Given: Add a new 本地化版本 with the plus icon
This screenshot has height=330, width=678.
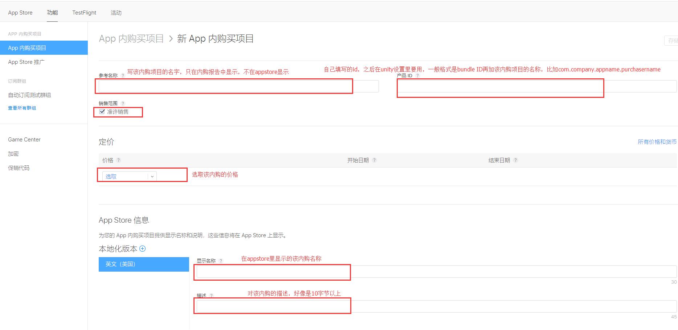Looking at the screenshot, I should [143, 249].
